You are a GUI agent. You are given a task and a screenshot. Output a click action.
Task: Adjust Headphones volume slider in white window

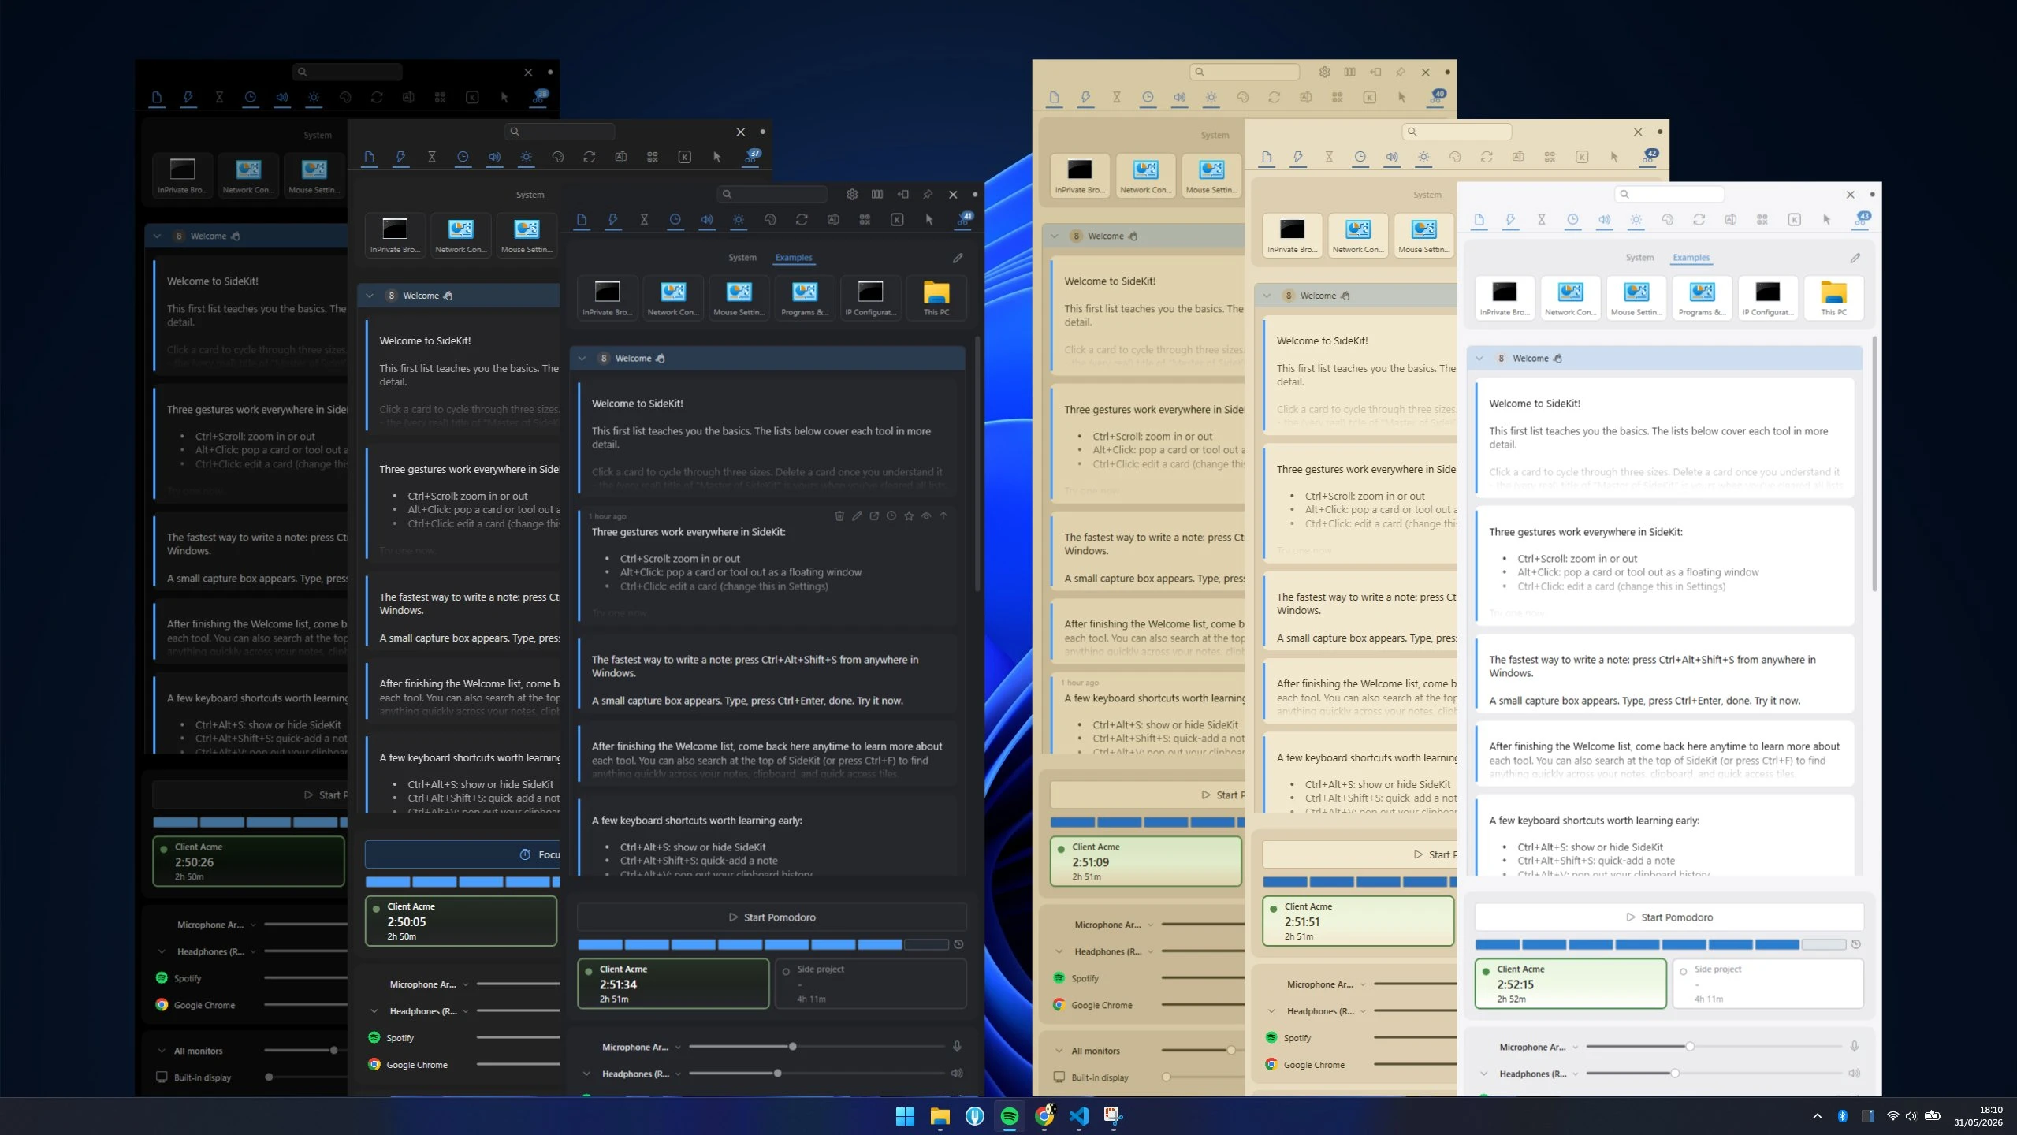1714,1074
